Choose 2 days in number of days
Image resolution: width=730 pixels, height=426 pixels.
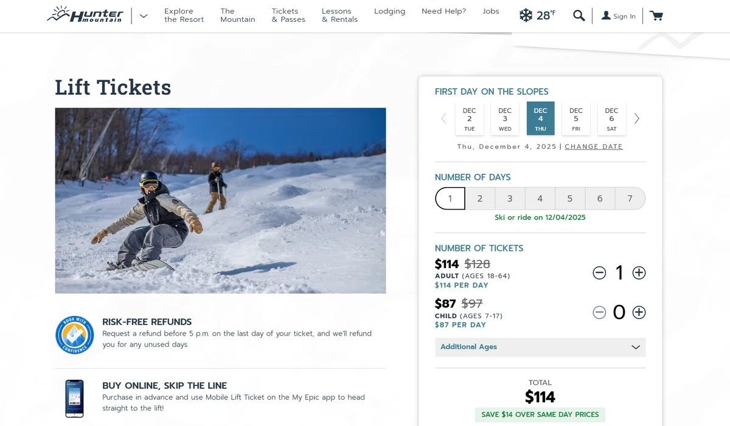click(x=480, y=199)
